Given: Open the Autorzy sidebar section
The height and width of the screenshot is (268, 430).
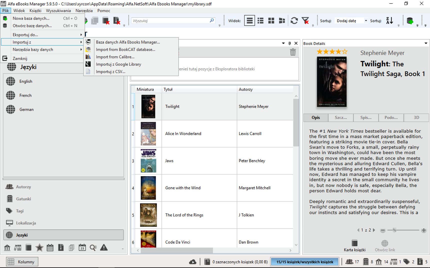Looking at the screenshot, I should click(x=63, y=187).
